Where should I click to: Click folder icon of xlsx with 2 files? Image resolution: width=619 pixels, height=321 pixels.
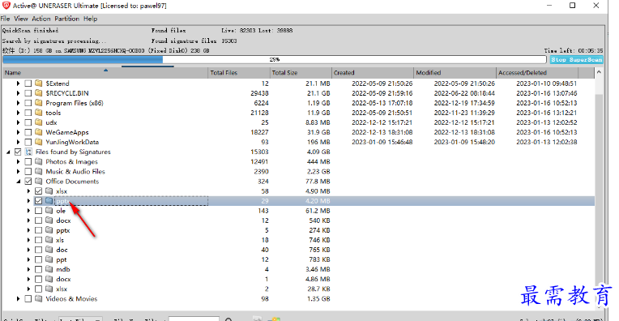pos(49,289)
